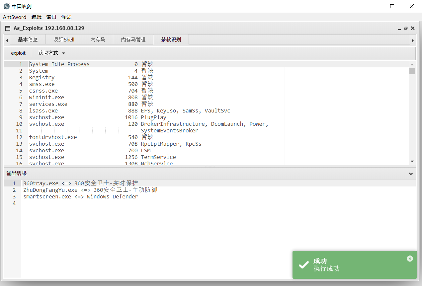Switch to the 反弹Shell tab
Viewport: 422px width, 286px height.
point(64,39)
